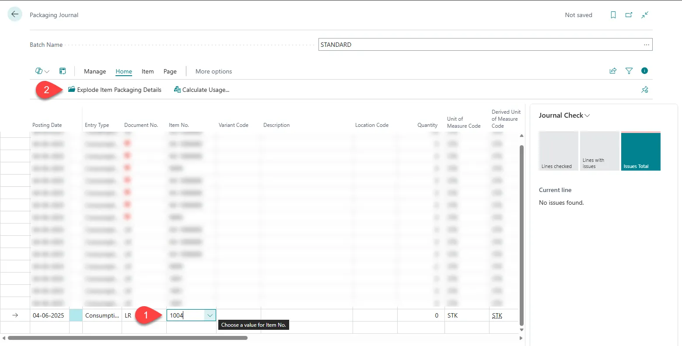Click the Item No. column header

179,125
